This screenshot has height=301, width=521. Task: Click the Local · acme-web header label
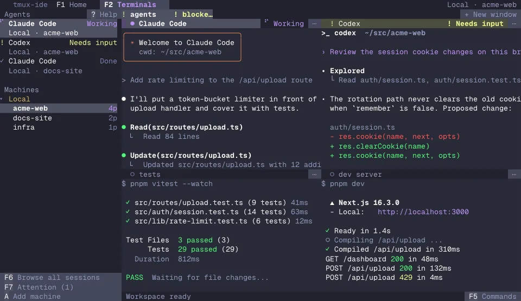[481, 5]
